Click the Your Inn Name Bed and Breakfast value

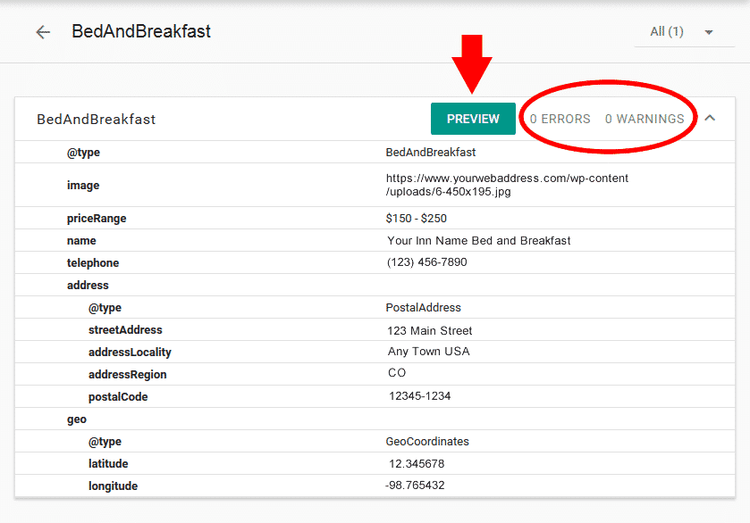pos(479,241)
